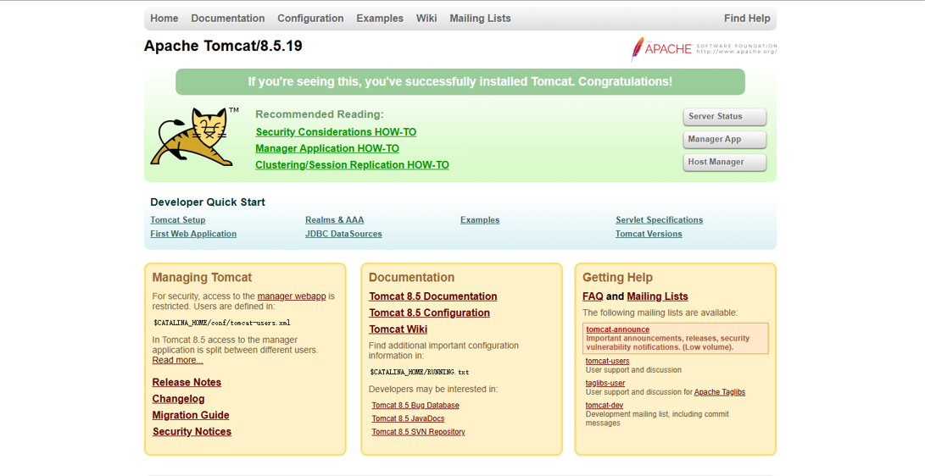Image resolution: width=925 pixels, height=476 pixels.
Task: Open Tomcat 8.5 Documentation link
Action: pyautogui.click(x=433, y=296)
